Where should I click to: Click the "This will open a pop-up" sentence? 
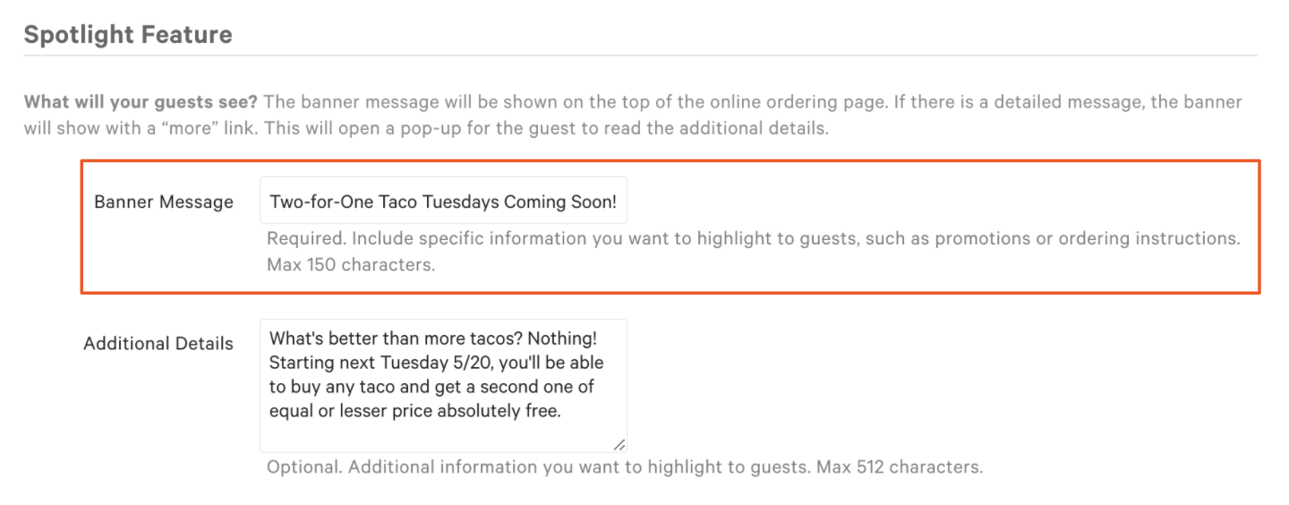coord(358,127)
